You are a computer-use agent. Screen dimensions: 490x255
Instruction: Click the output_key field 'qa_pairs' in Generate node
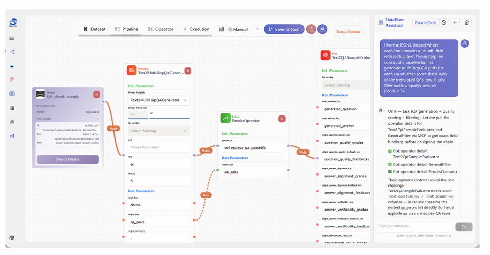click(x=159, y=222)
